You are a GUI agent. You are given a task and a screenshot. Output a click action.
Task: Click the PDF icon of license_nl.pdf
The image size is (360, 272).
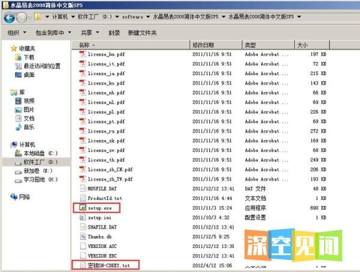coord(82,102)
